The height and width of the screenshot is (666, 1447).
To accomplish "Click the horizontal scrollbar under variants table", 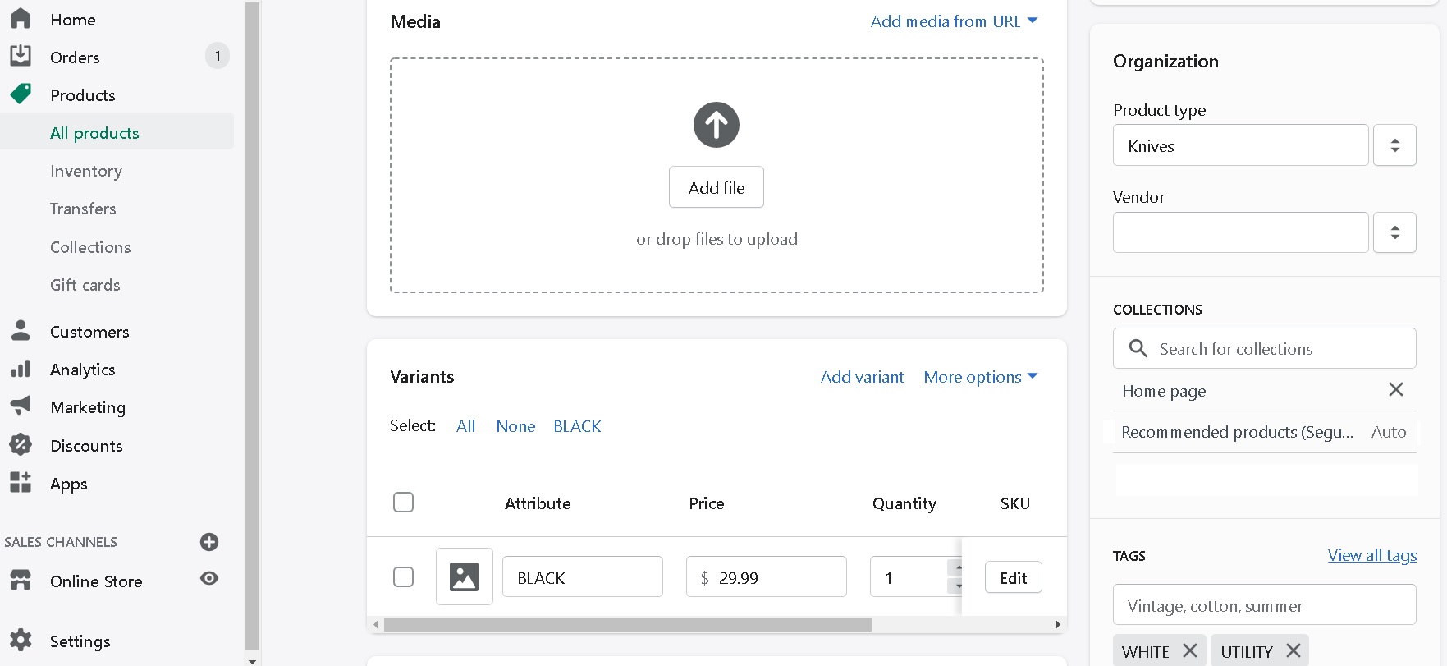I will pos(627,625).
